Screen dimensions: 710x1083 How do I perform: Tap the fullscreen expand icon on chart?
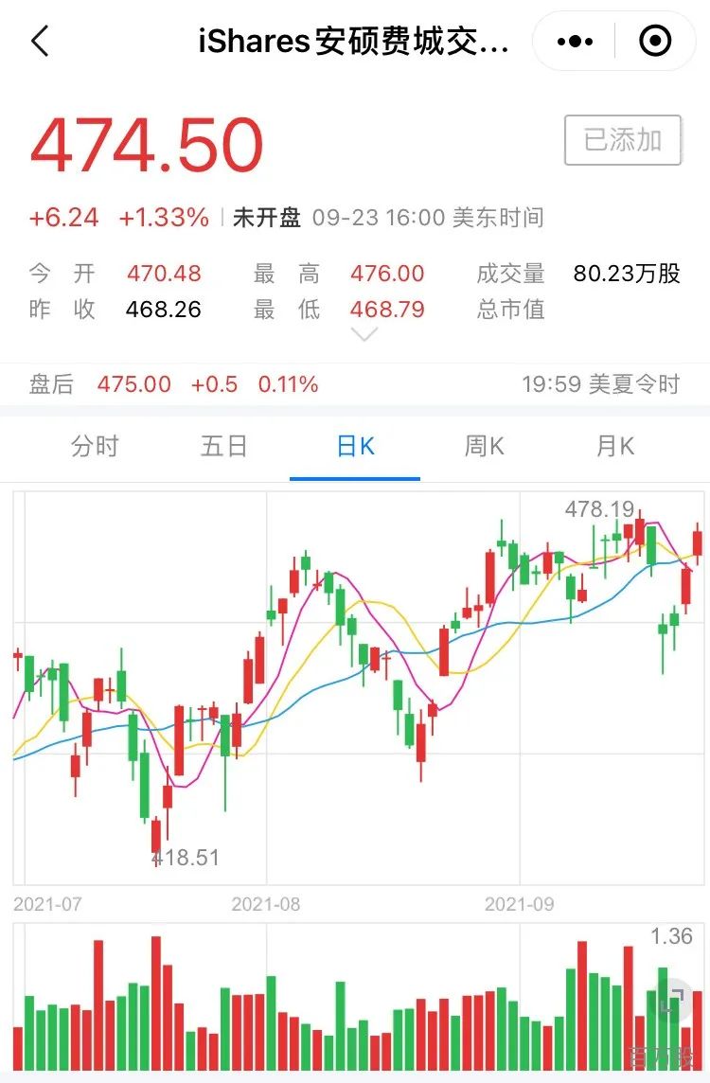pos(672,999)
